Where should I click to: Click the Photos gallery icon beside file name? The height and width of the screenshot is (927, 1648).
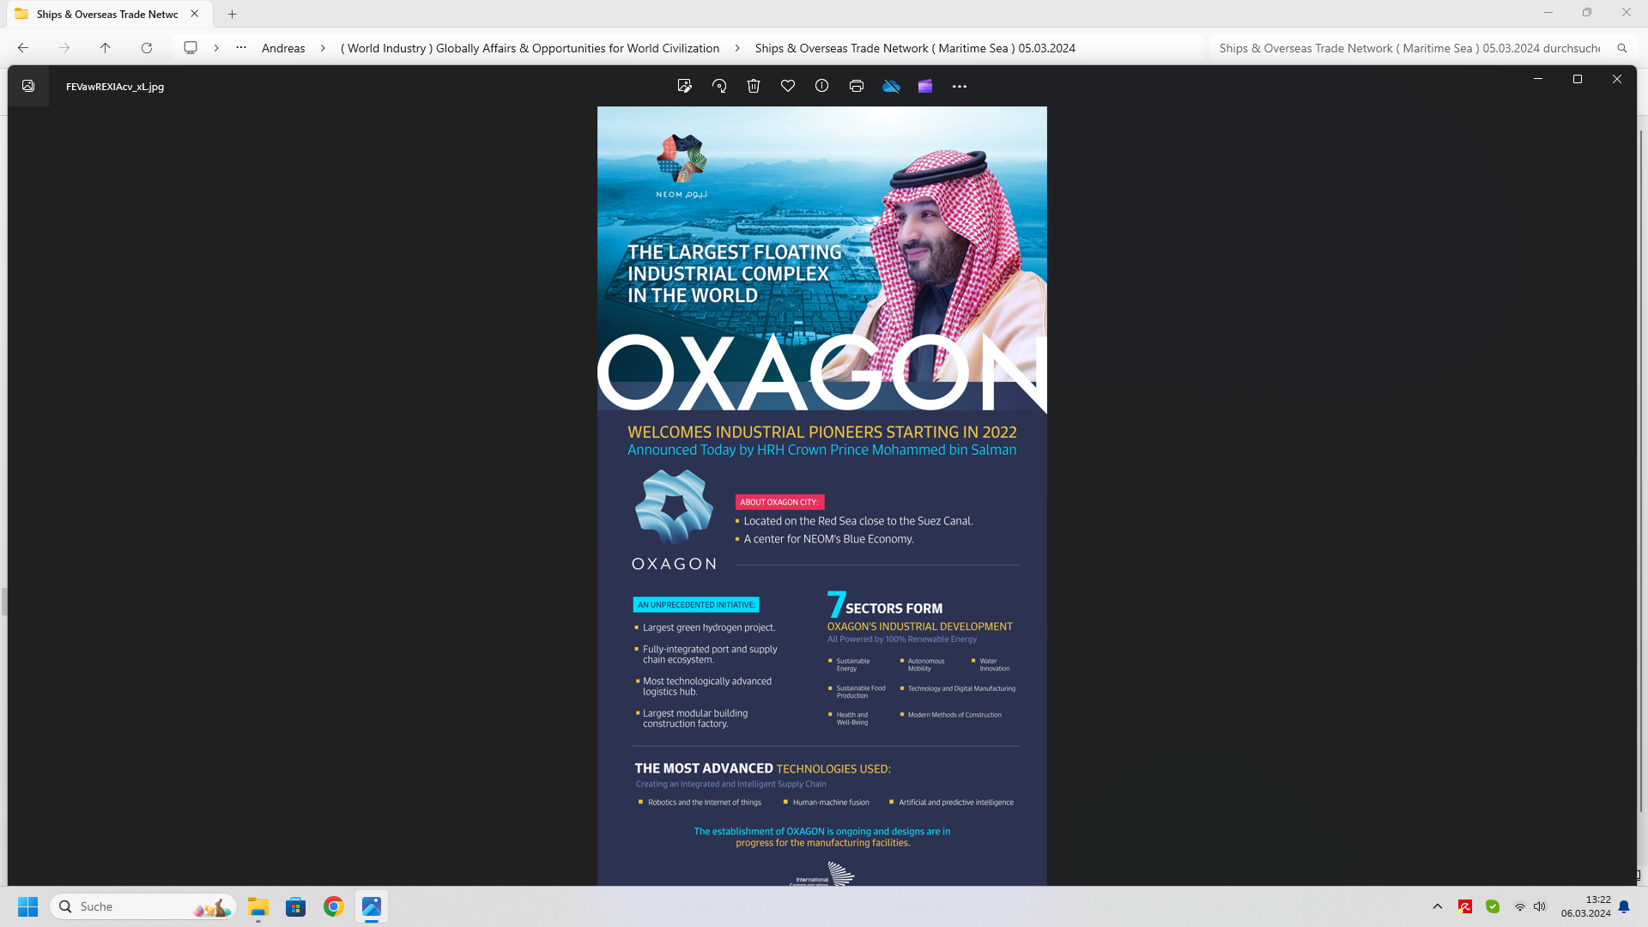pyautogui.click(x=28, y=86)
